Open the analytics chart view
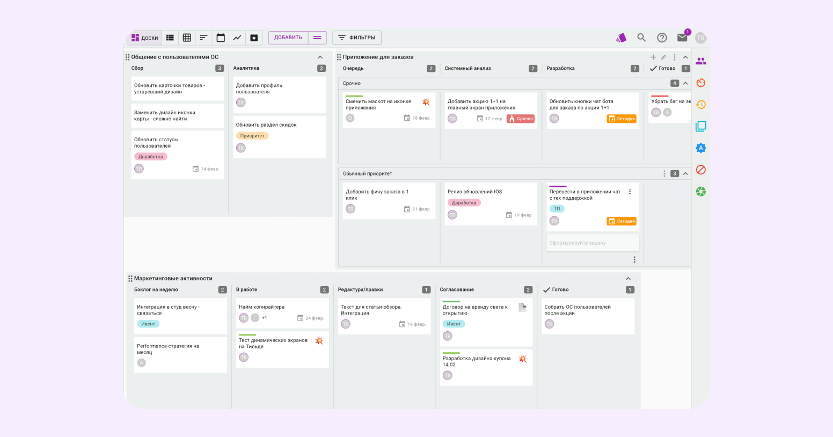The image size is (833, 437). (237, 38)
